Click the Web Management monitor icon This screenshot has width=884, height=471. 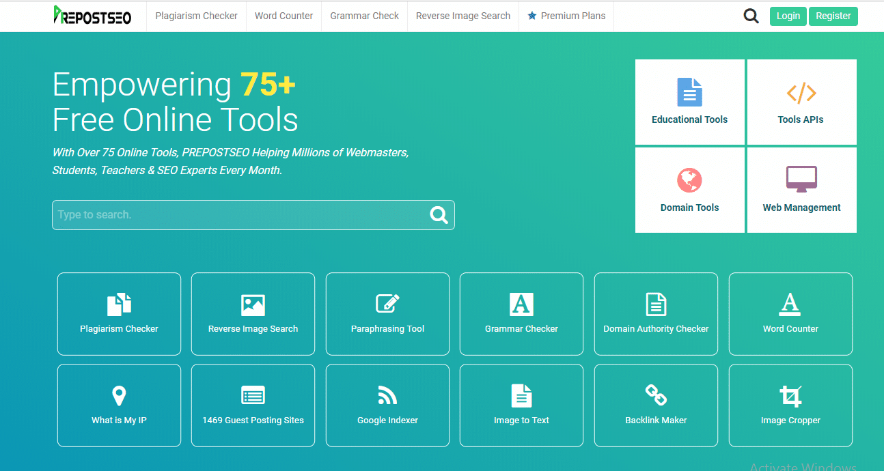coord(801,180)
